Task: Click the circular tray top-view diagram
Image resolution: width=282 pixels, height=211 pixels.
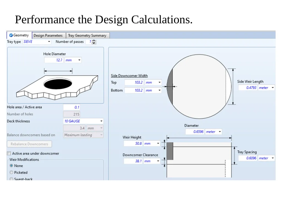Action: tap(199, 87)
